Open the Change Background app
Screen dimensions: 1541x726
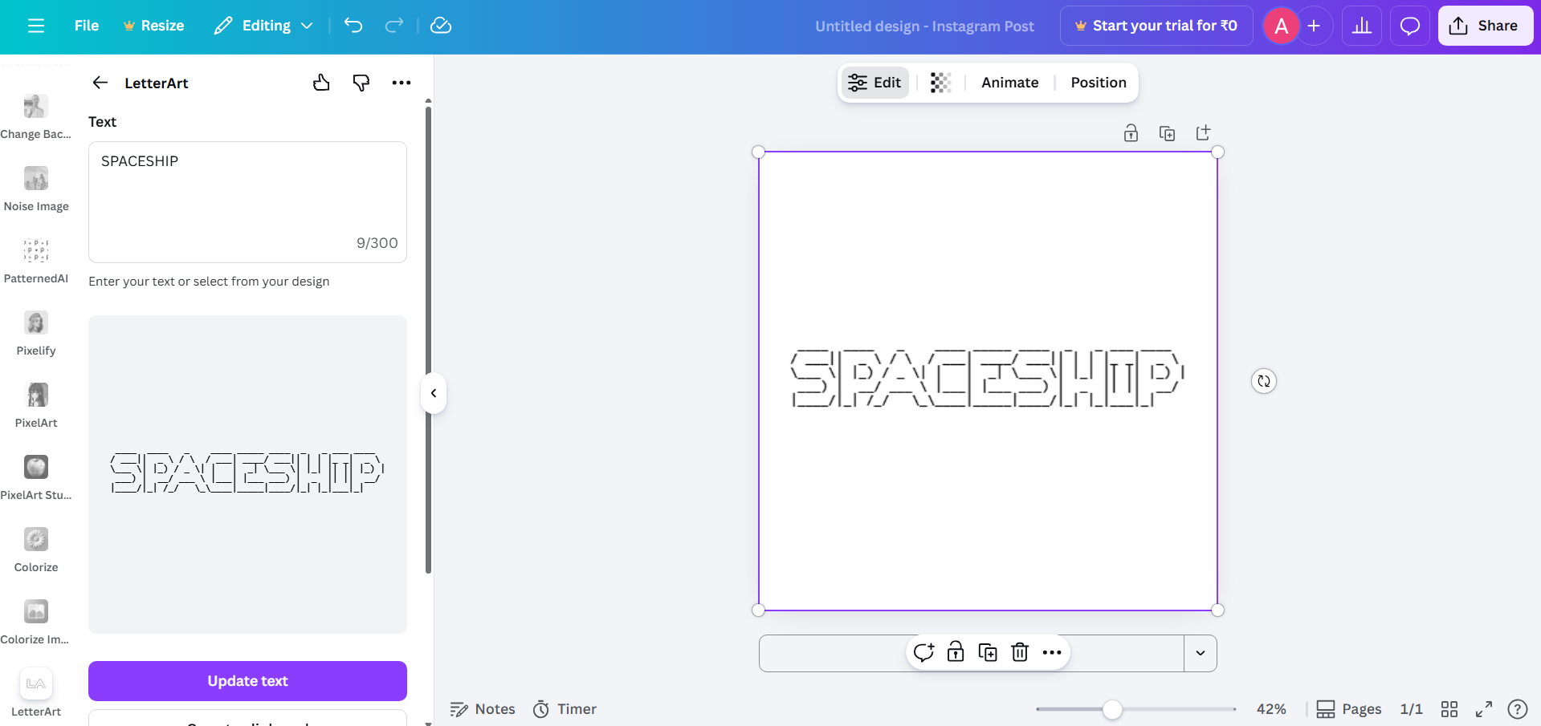click(x=36, y=116)
